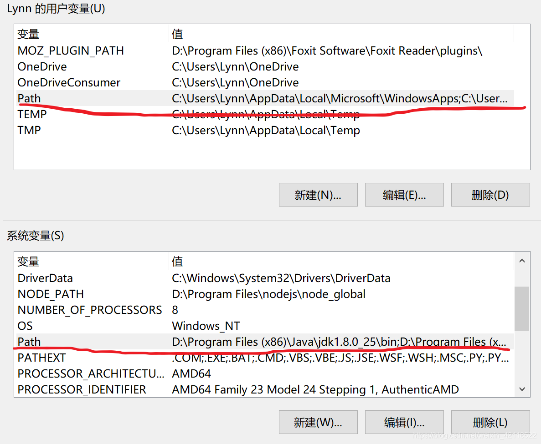
Task: Select the PATHEXT system variable row
Action: click(265, 358)
